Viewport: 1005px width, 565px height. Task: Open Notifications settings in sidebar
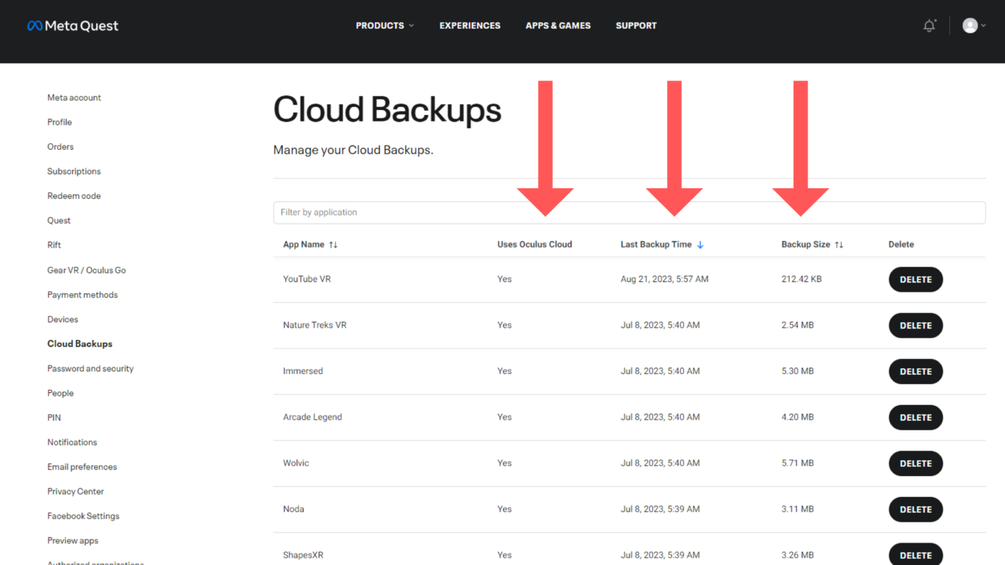[72, 443]
